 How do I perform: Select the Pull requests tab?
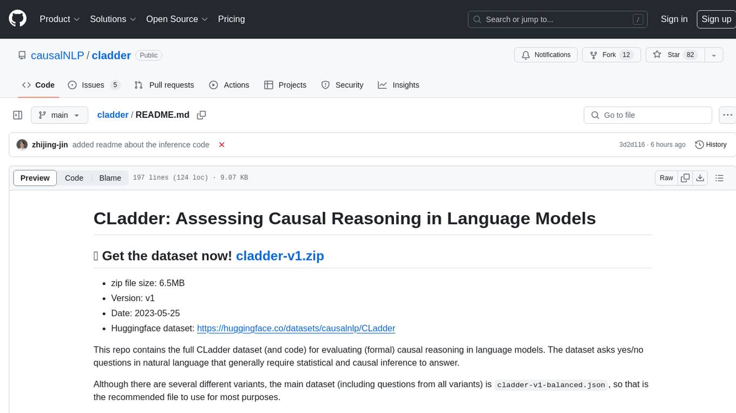164,85
